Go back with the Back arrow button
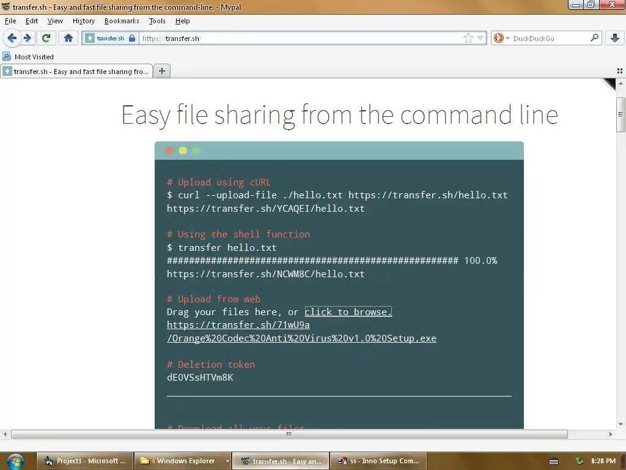Viewport: 626px width, 470px height. pyautogui.click(x=12, y=38)
